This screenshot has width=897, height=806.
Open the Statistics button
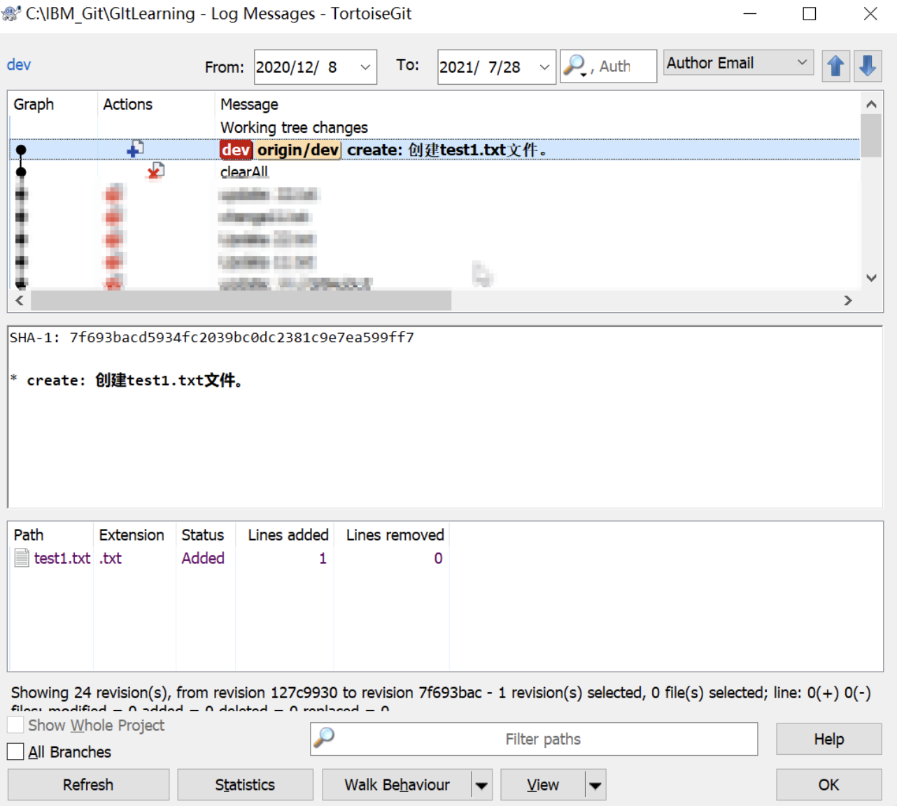point(245,785)
